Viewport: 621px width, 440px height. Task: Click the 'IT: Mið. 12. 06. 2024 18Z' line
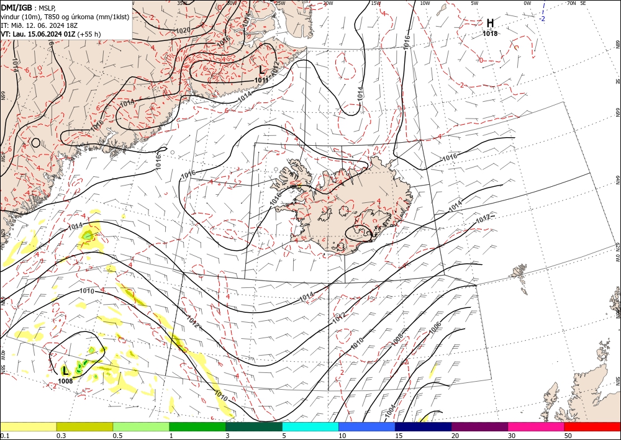(39, 25)
